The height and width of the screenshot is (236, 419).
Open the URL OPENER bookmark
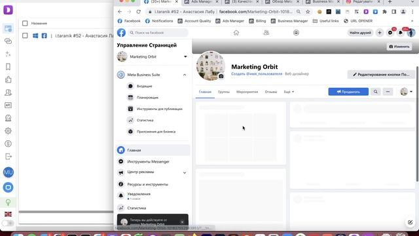click(x=358, y=21)
